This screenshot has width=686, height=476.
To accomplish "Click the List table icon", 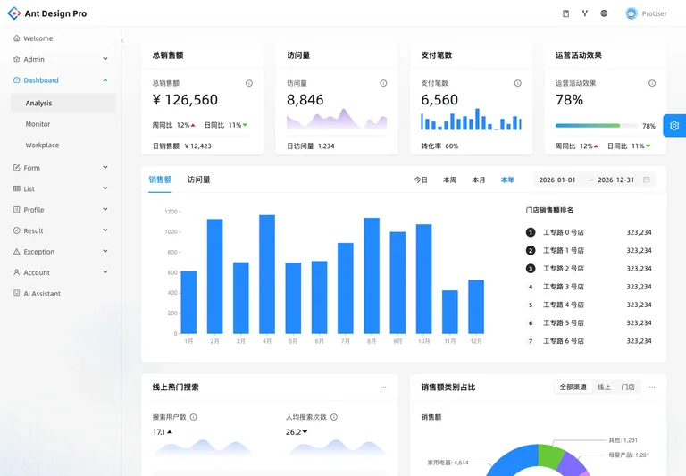I will [x=17, y=188].
